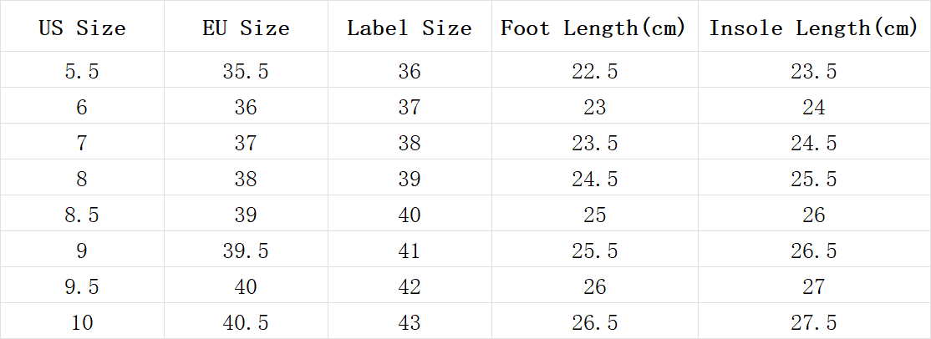This screenshot has width=931, height=339.
Task: Click US size 8.5 cell
Action: point(82,214)
